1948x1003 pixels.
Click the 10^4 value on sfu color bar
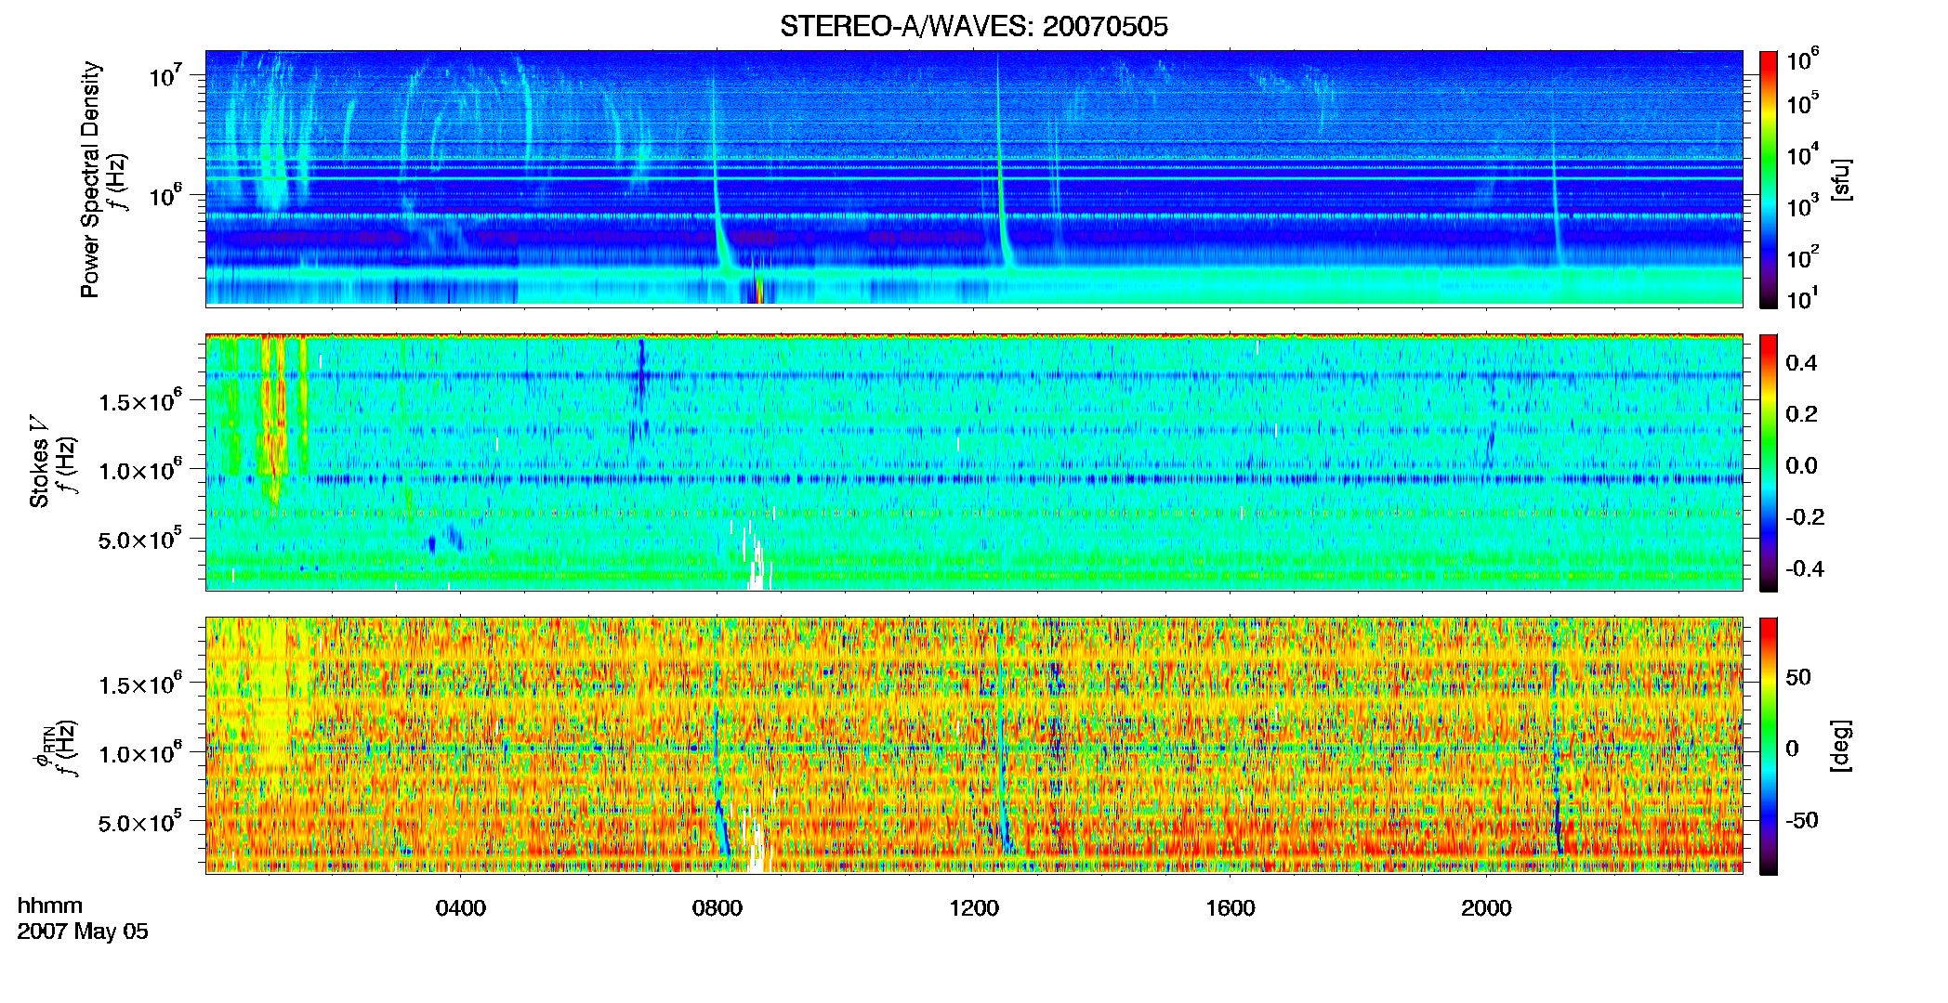pyautogui.click(x=1803, y=155)
